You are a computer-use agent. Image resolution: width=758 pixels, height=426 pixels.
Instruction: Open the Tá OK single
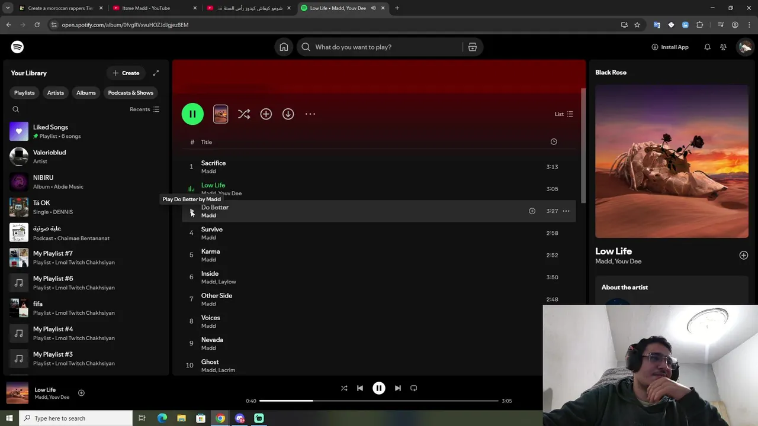click(x=86, y=207)
